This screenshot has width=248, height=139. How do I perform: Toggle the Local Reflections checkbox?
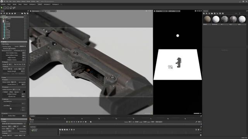[x=3, y=101]
